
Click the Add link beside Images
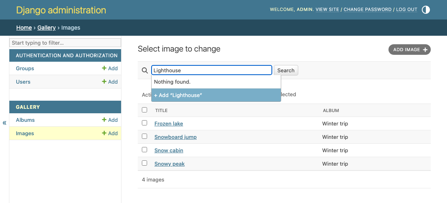(x=110, y=133)
